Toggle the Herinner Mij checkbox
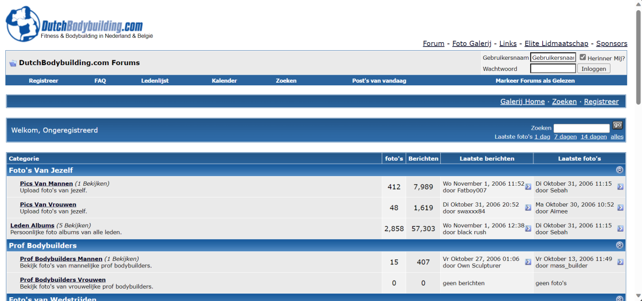 click(x=583, y=57)
